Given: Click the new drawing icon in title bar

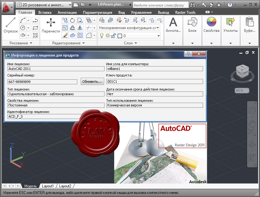Looking at the screenshot, I should click(x=76, y=5).
